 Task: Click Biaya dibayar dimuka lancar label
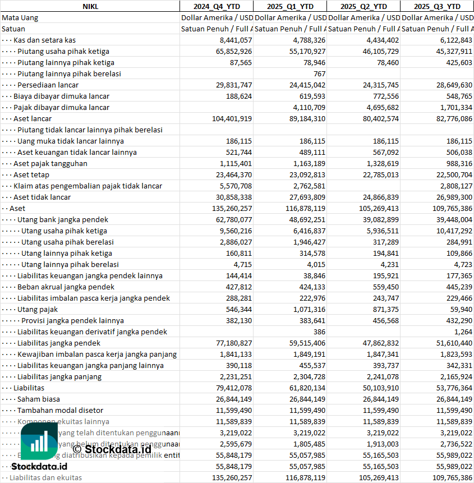(62, 96)
